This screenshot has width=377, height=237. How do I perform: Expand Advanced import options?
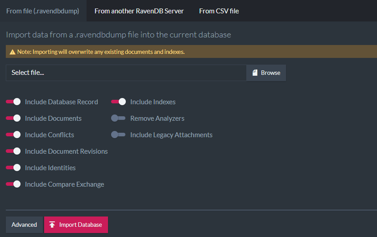tap(24, 225)
